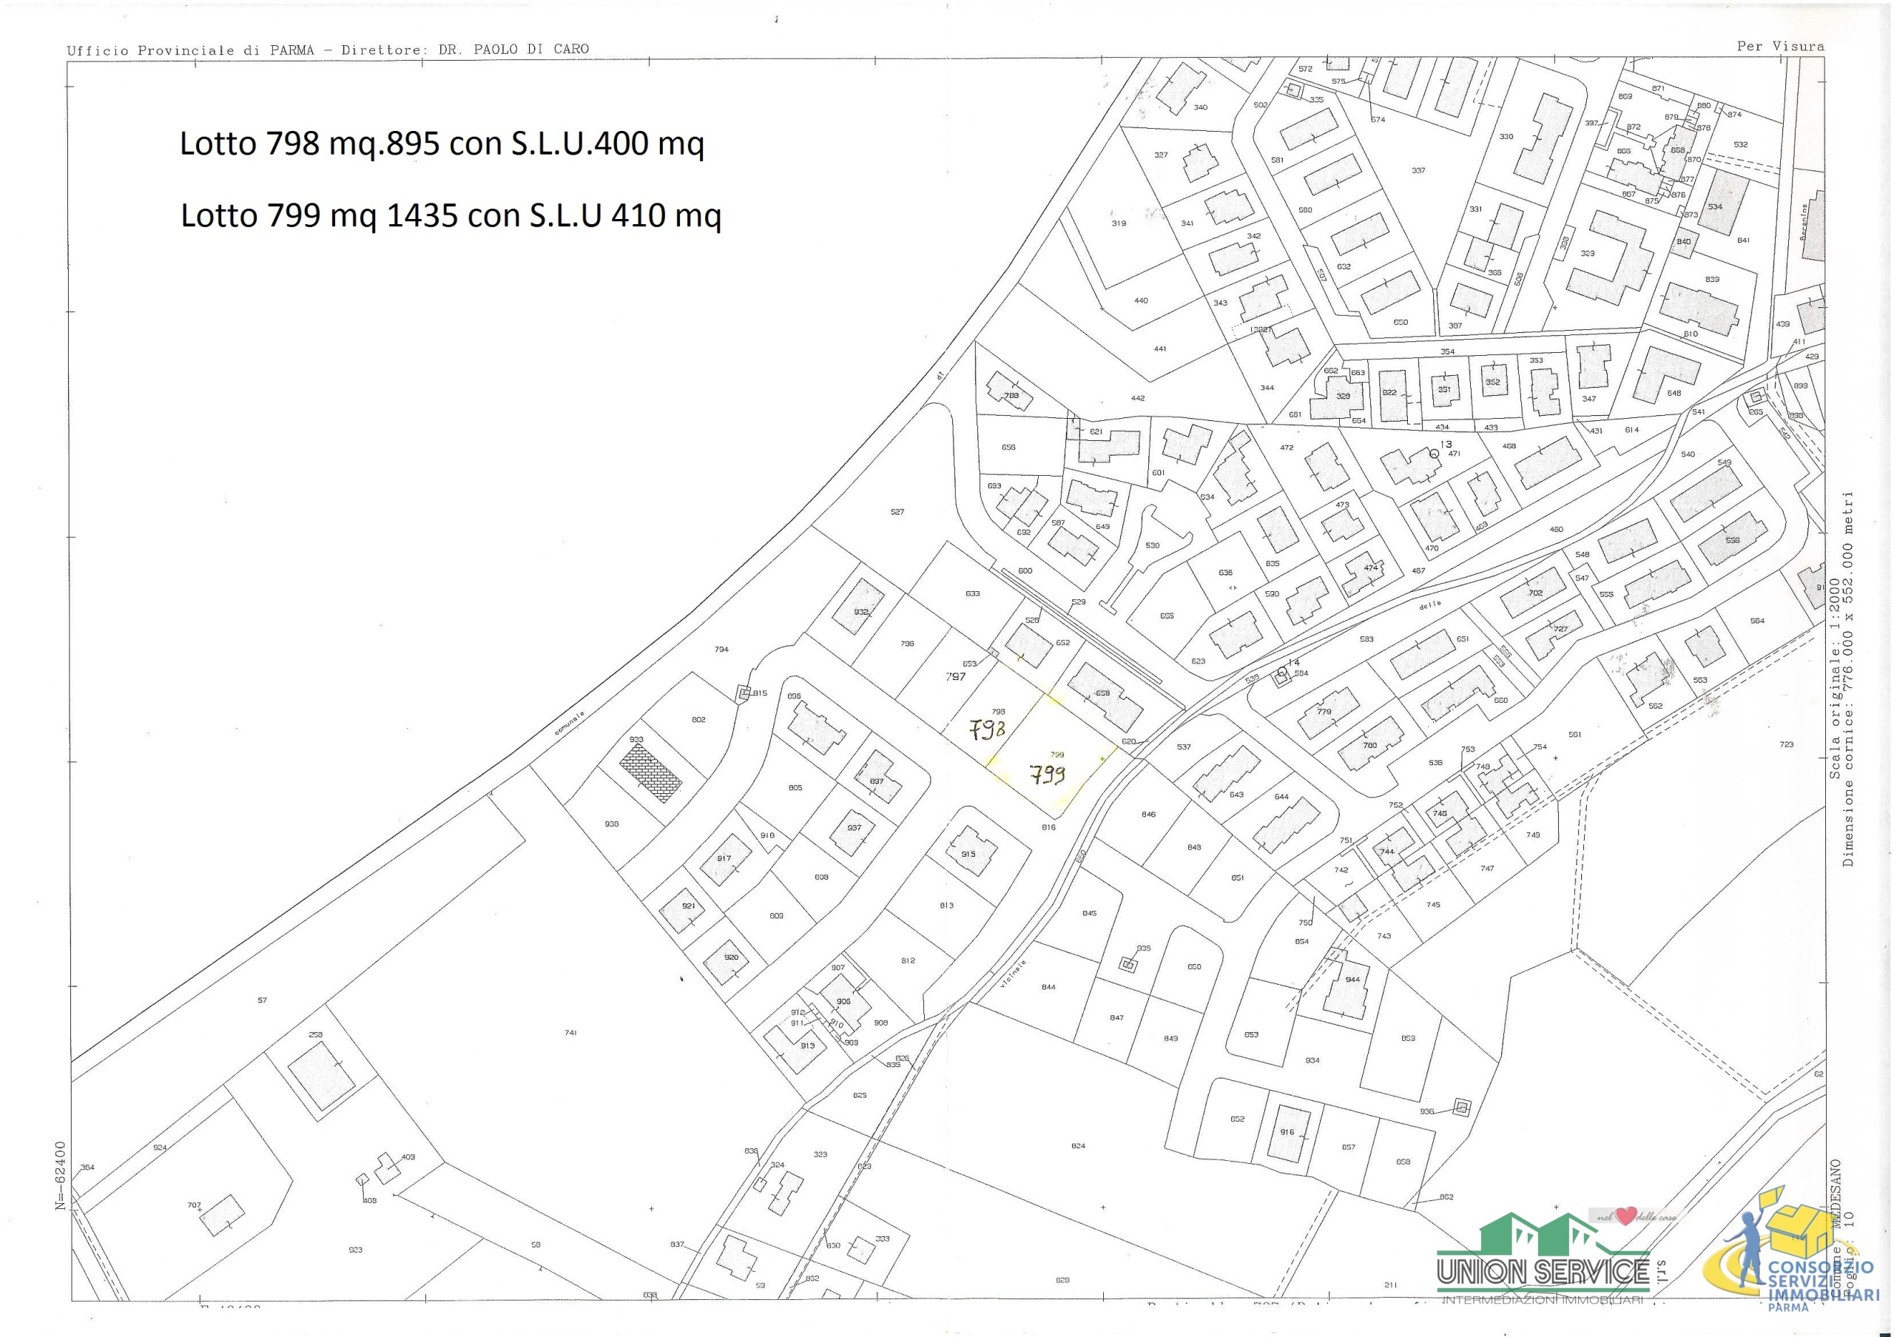Select the handwritten 799 highlighted lot

pyautogui.click(x=1048, y=774)
